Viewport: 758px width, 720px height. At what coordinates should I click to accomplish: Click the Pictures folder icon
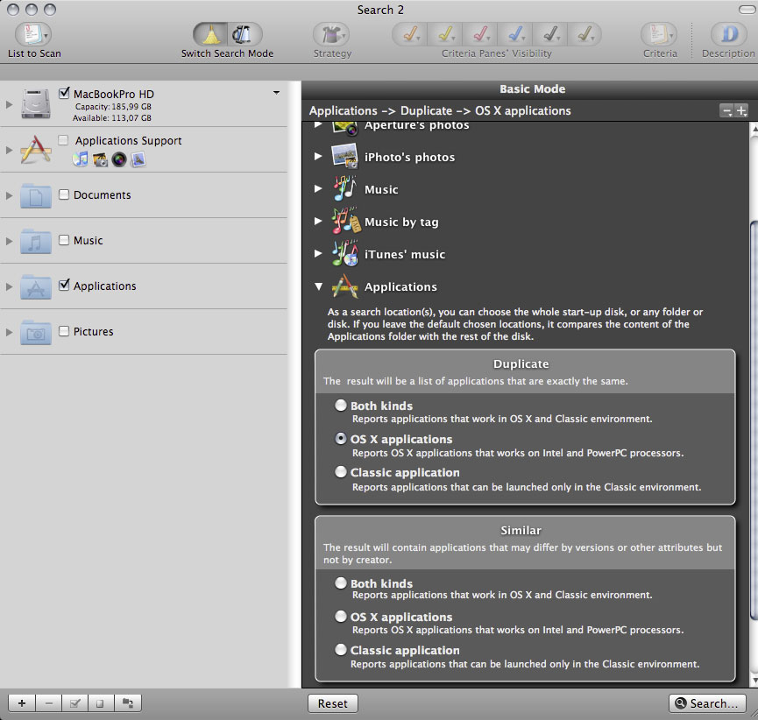point(36,333)
